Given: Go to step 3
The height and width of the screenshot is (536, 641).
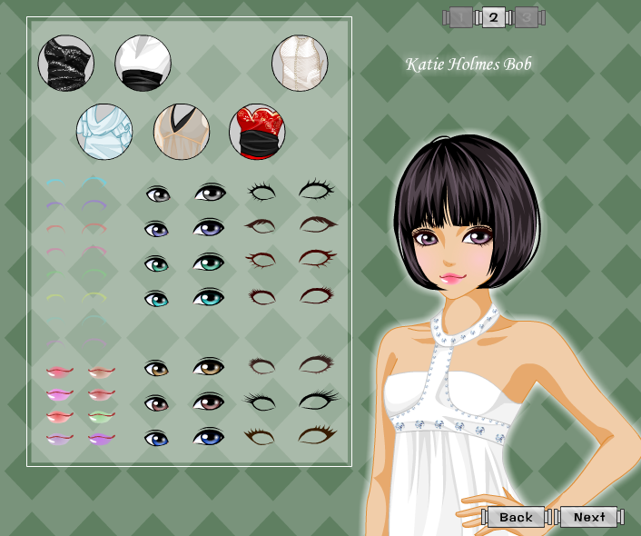Looking at the screenshot, I should pos(527,17).
